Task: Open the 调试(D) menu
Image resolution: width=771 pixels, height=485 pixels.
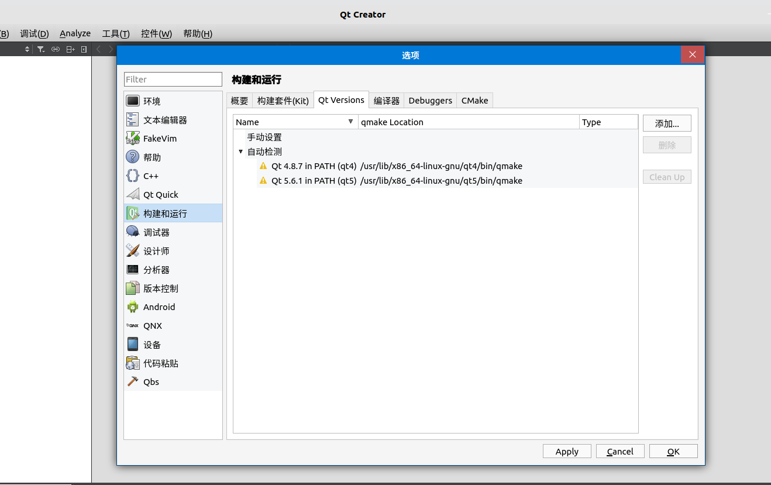Action: [35, 33]
